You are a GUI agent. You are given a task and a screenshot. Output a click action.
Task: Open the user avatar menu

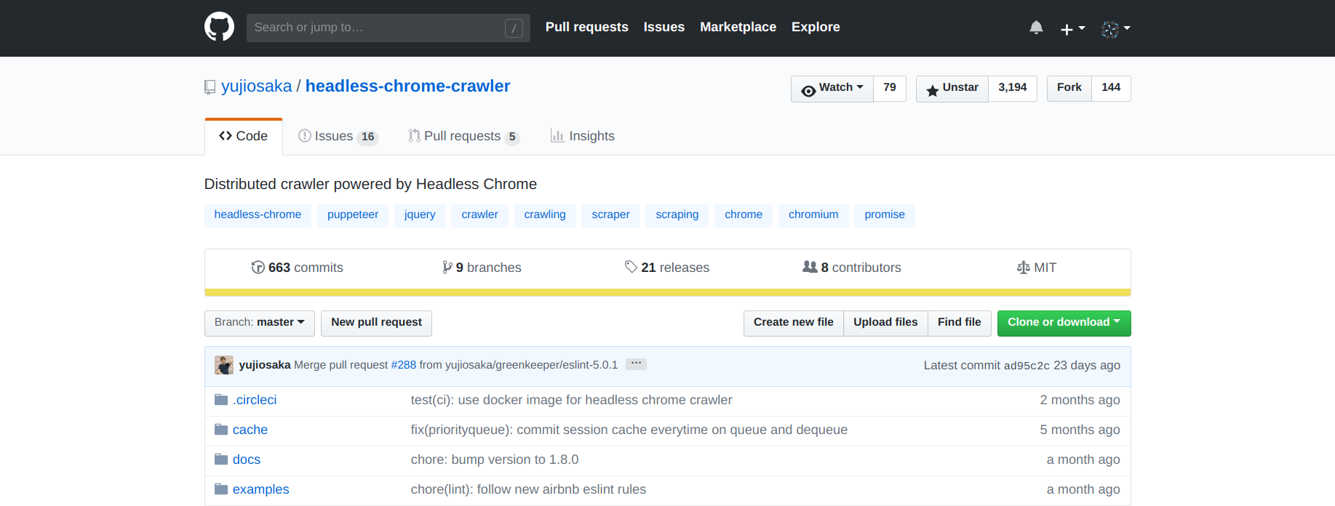(x=1115, y=28)
